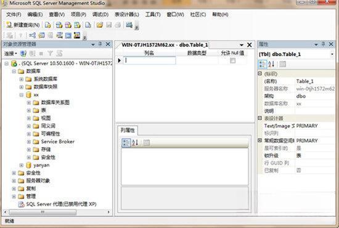The width and height of the screenshot is (339, 228).
Task: Click the Manage Check Constraints icon
Action: coord(68,36)
